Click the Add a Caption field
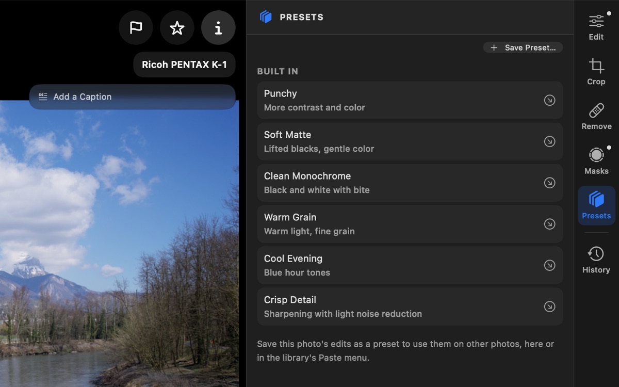619x387 pixels. coord(132,97)
